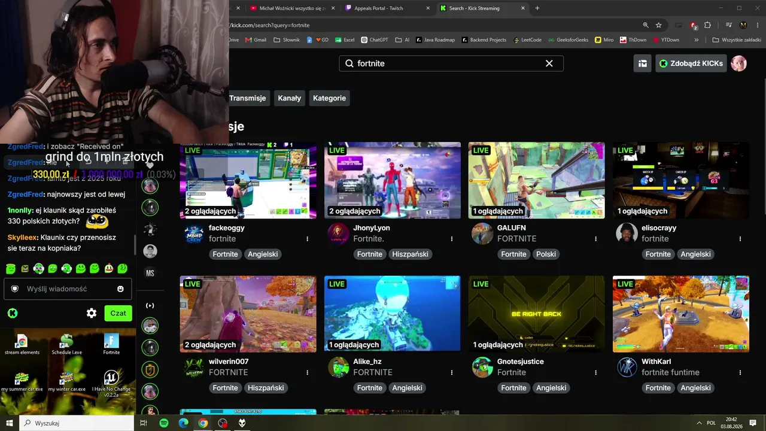Bookmark this page with the star icon
The image size is (766, 431).
(659, 25)
